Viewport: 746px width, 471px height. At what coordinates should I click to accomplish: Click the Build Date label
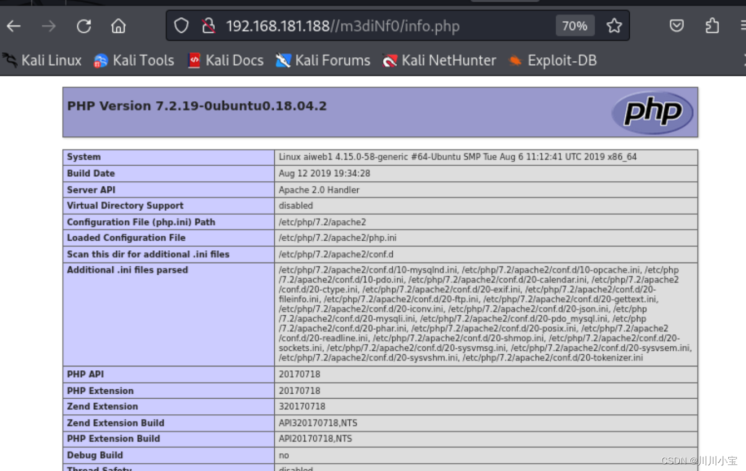click(x=91, y=173)
